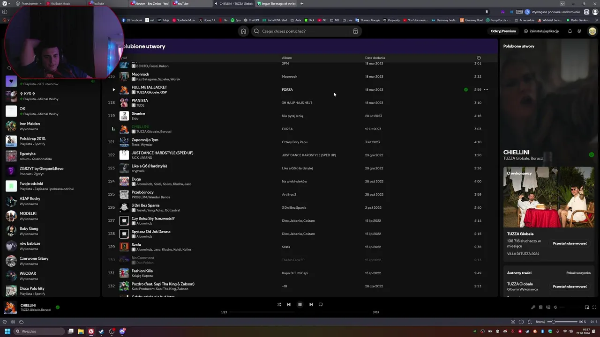Screen dimensions: 600x337
Task: Toggle liked checkmark in now playing bar
Action: [58, 308]
